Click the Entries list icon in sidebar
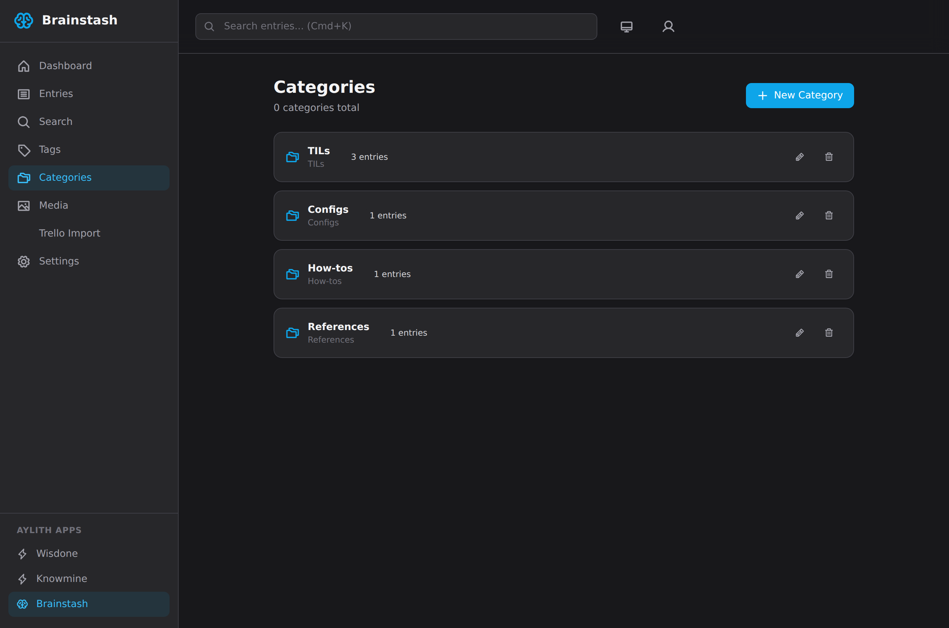Viewport: 949px width, 628px height. click(24, 94)
